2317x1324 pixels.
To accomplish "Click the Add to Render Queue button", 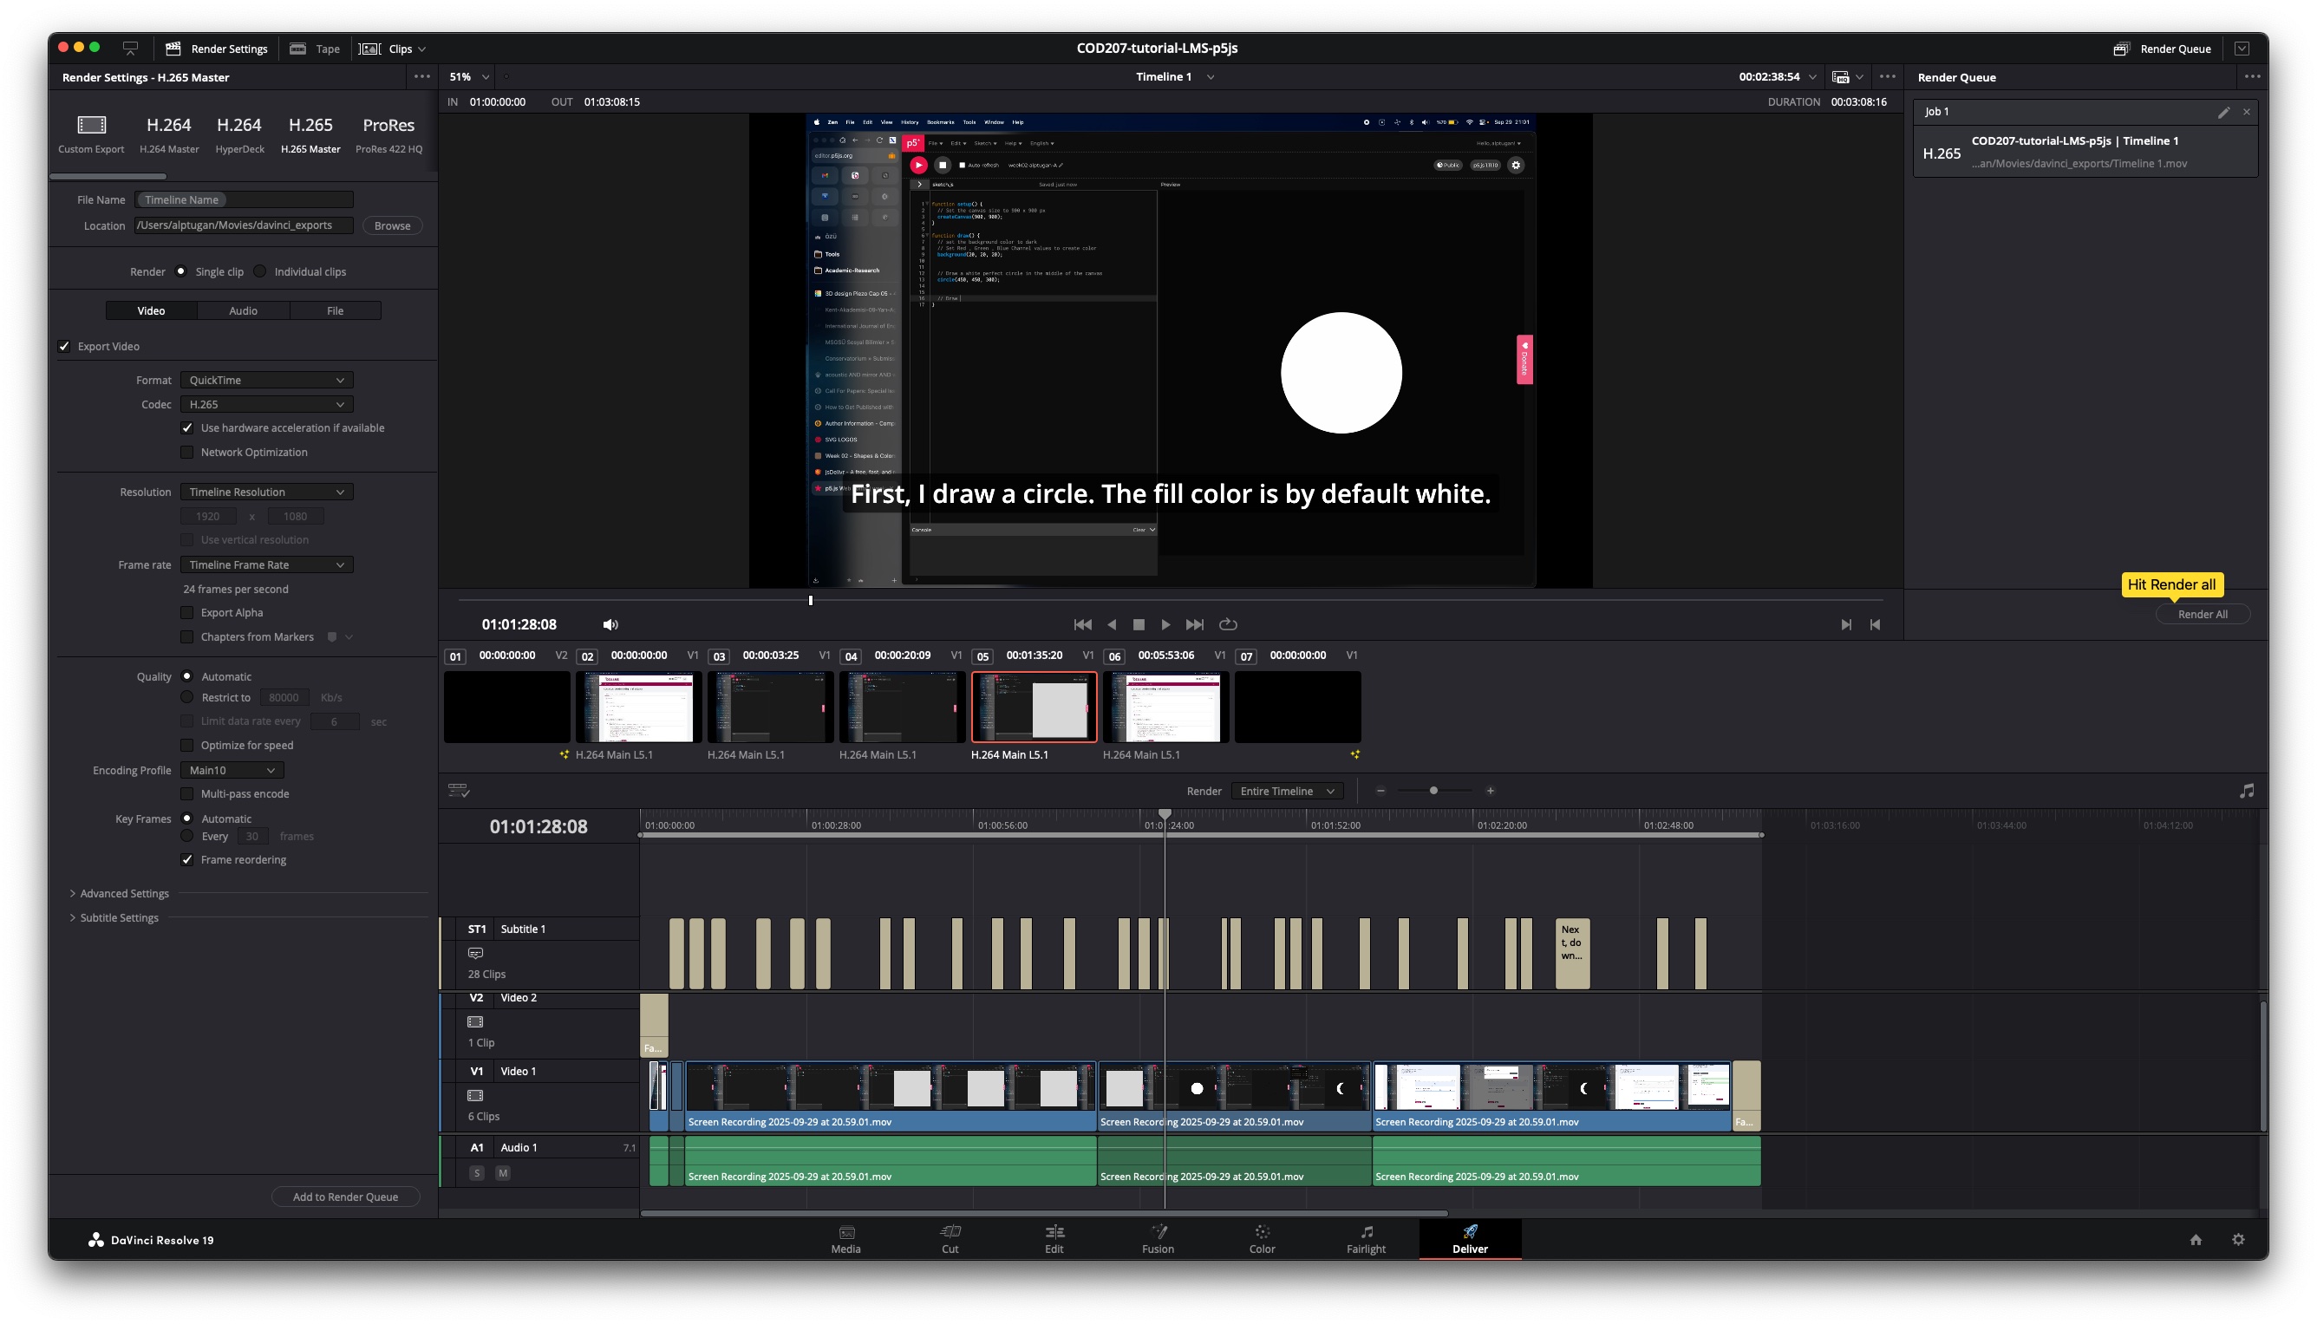I will pyautogui.click(x=345, y=1197).
